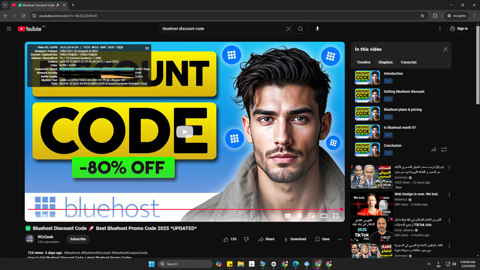Dislike the video with thumbs down
The height and width of the screenshot is (270, 480).
click(x=246, y=239)
